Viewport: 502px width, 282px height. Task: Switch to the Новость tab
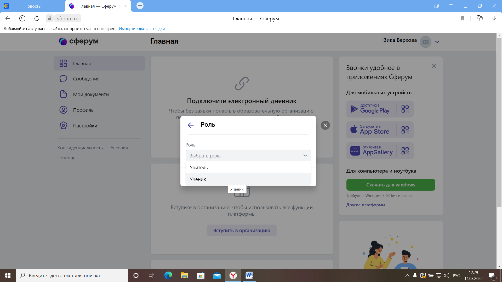pos(32,6)
